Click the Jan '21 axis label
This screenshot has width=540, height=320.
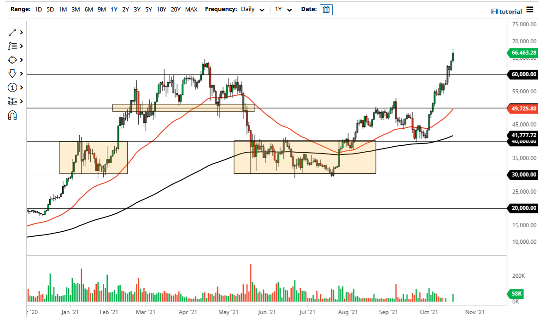(x=70, y=312)
